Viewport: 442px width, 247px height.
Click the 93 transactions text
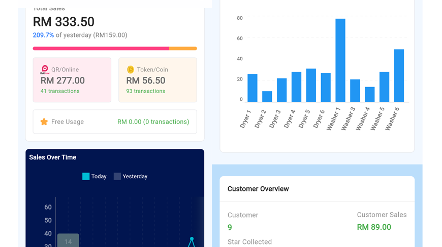coord(146,91)
